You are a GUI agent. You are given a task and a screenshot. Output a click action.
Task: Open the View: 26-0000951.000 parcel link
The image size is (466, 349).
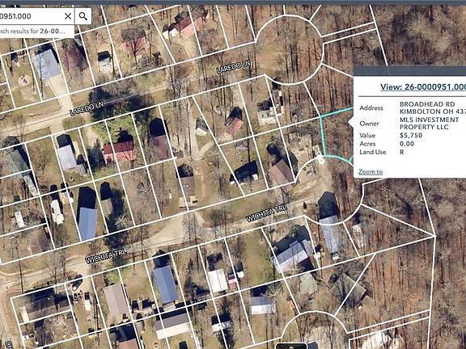click(x=423, y=87)
